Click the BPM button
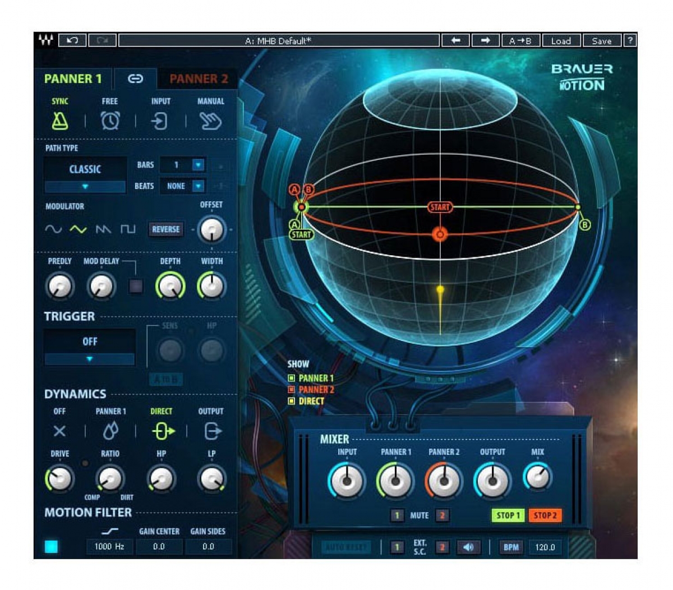 511,547
